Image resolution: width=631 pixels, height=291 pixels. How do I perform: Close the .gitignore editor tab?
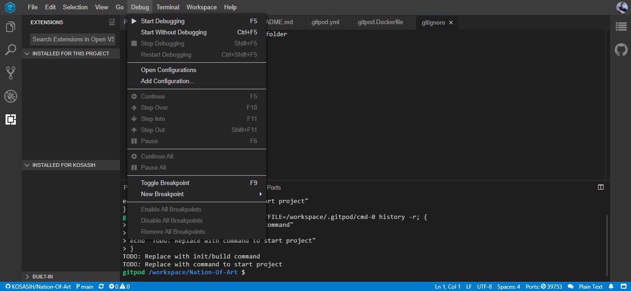coord(451,22)
